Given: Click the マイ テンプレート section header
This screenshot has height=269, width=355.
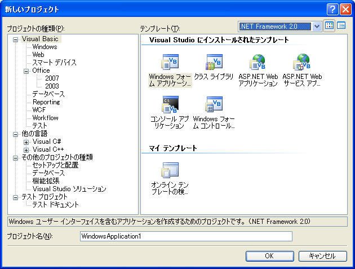Looking at the screenshot, I should (x=173, y=148).
